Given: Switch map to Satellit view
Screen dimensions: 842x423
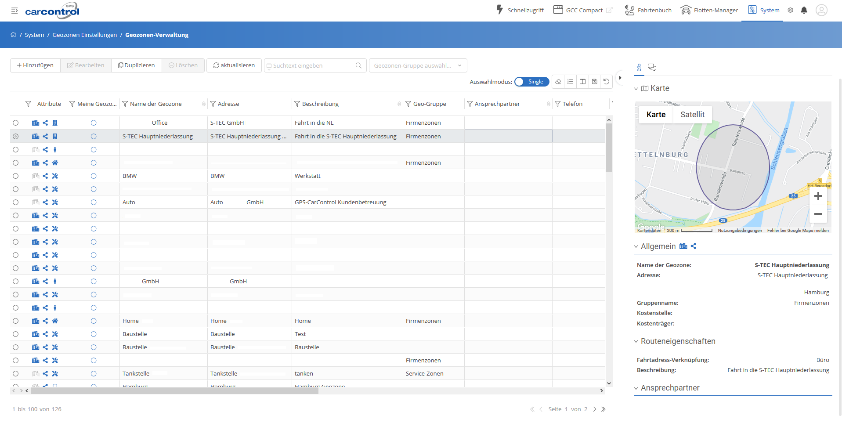Looking at the screenshot, I should tap(692, 115).
